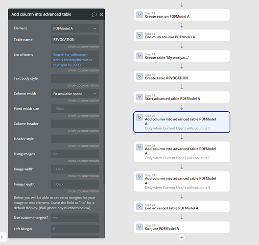Click the Step 19 Start advanced table icon

140,97
